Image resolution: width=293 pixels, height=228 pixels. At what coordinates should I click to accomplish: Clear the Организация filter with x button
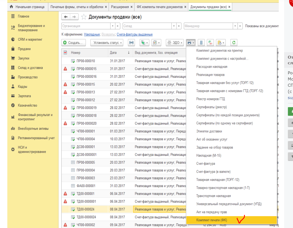click(x=118, y=26)
